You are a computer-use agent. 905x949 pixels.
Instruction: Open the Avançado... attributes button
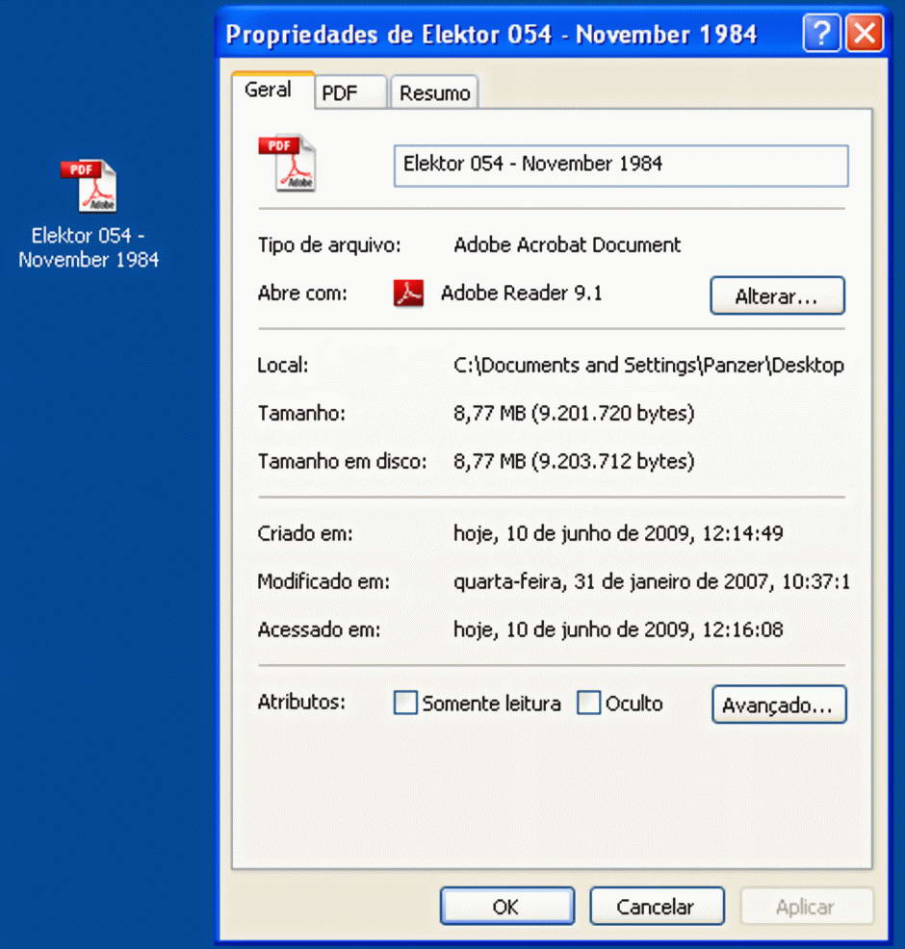(779, 704)
